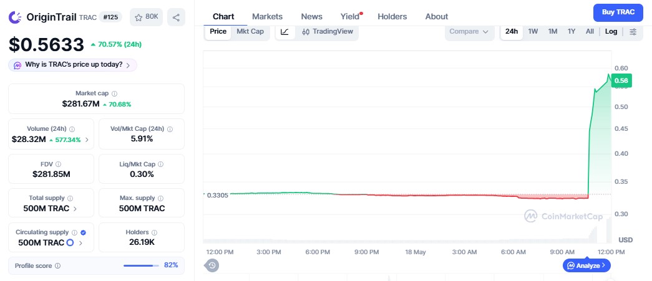The height and width of the screenshot is (281, 652).
Task: Click the 26.19K holders value
Action: (x=142, y=242)
